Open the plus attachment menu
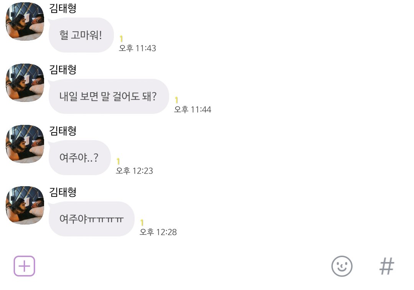The height and width of the screenshot is (290, 414). tap(25, 266)
